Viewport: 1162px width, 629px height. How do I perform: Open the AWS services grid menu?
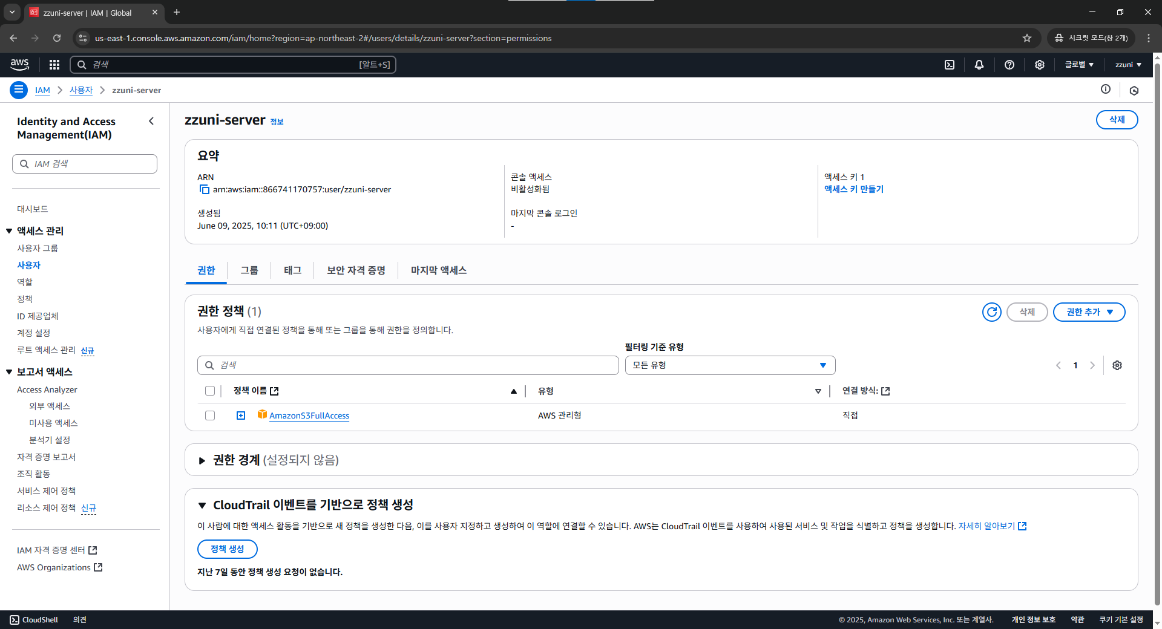point(54,65)
